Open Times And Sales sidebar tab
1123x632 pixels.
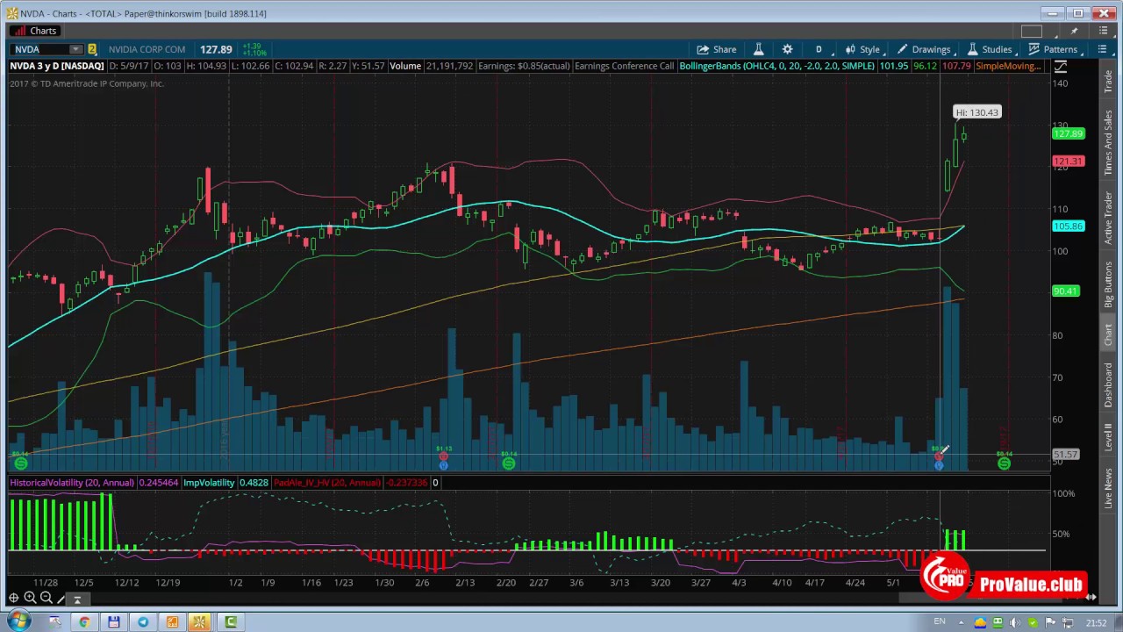(1108, 142)
